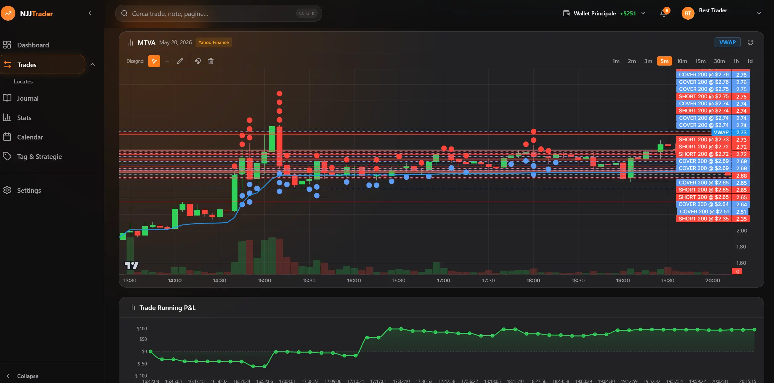
Task: Click first P&L point at $0
Action: point(151,351)
